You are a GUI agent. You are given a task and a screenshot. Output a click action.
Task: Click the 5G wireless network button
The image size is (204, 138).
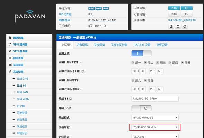coord(187,8)
